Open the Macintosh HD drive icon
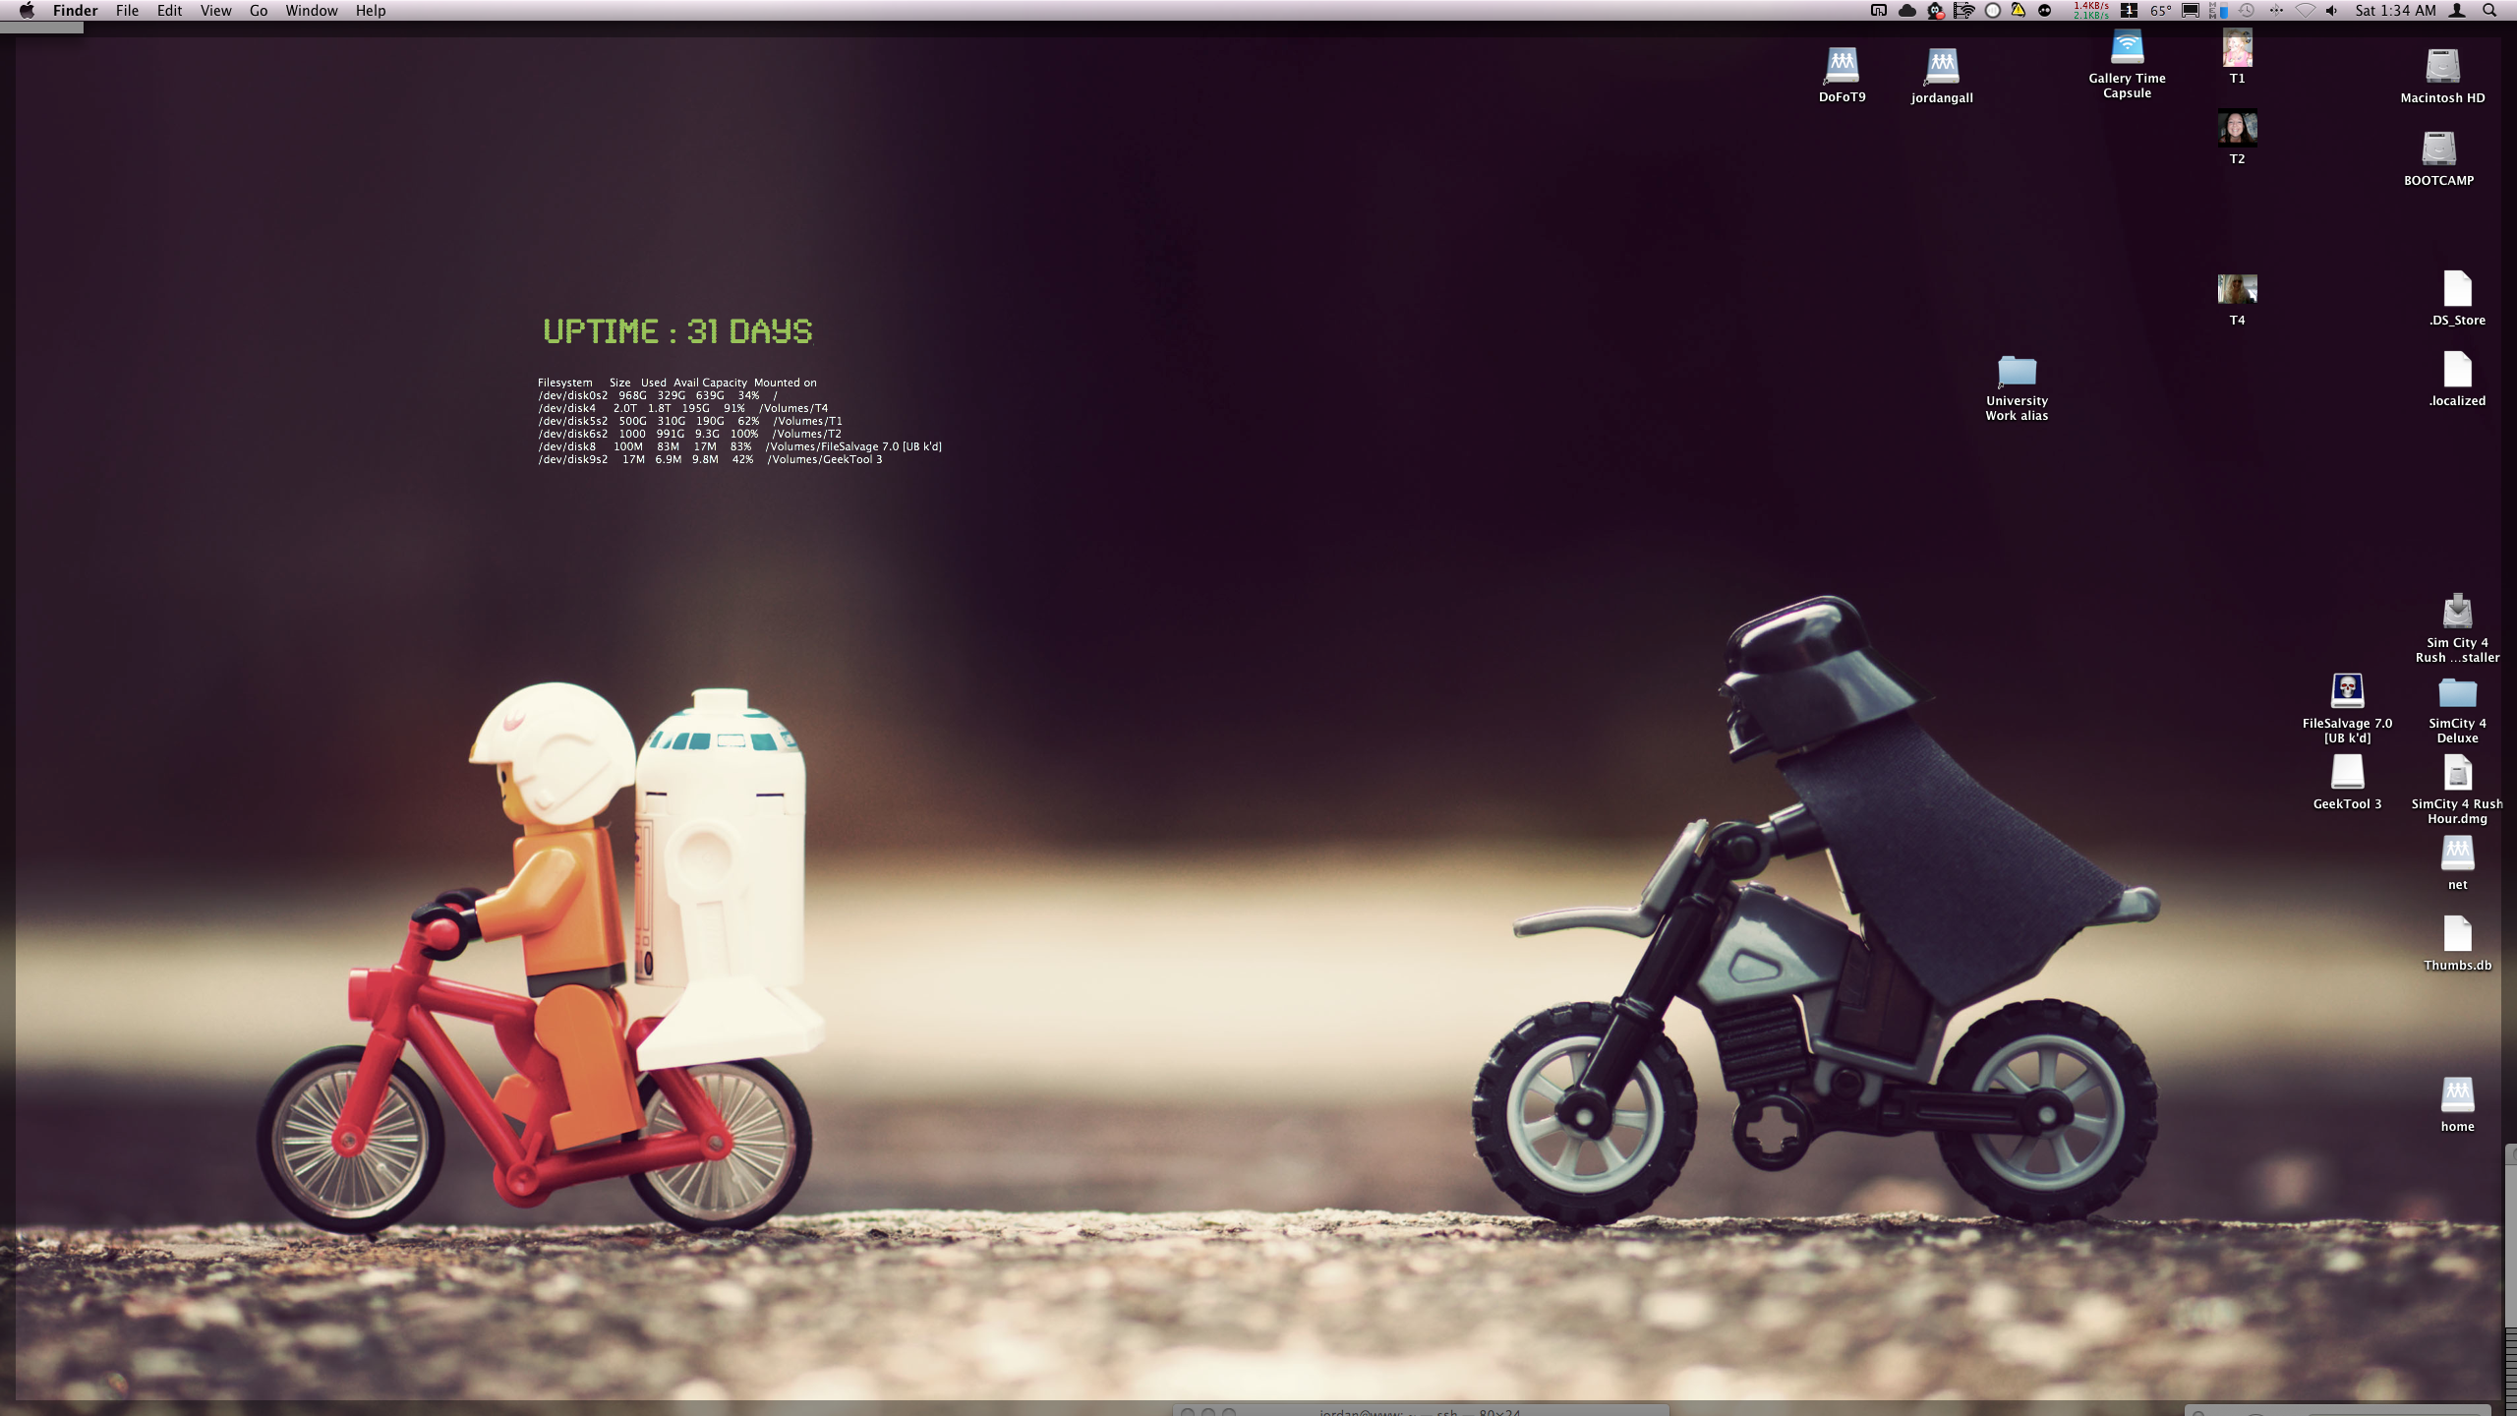This screenshot has height=1416, width=2517. coord(2442,67)
